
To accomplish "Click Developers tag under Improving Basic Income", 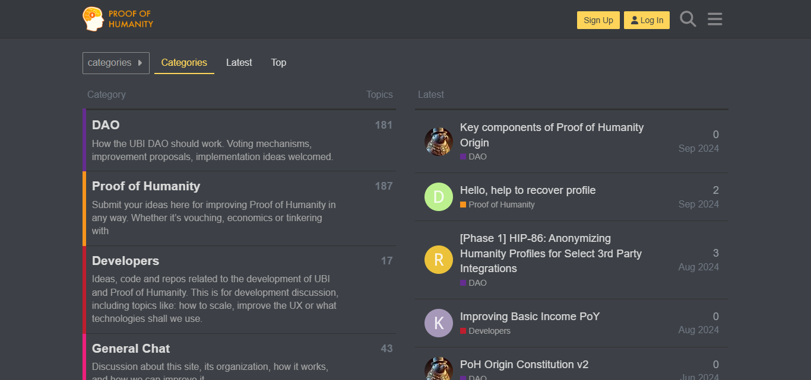I will 485,331.
